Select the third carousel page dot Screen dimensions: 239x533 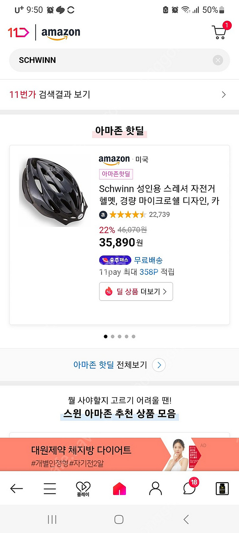point(119,336)
